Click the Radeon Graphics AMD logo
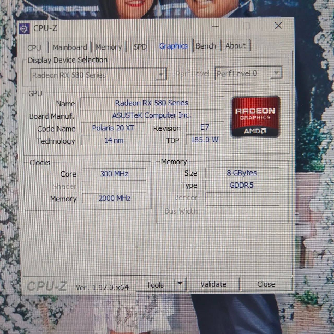 coord(255,117)
